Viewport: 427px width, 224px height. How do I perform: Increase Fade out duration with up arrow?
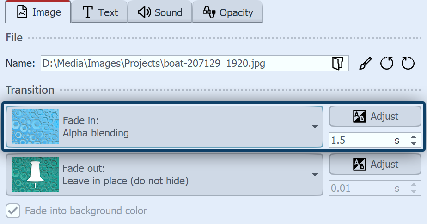coord(414,185)
